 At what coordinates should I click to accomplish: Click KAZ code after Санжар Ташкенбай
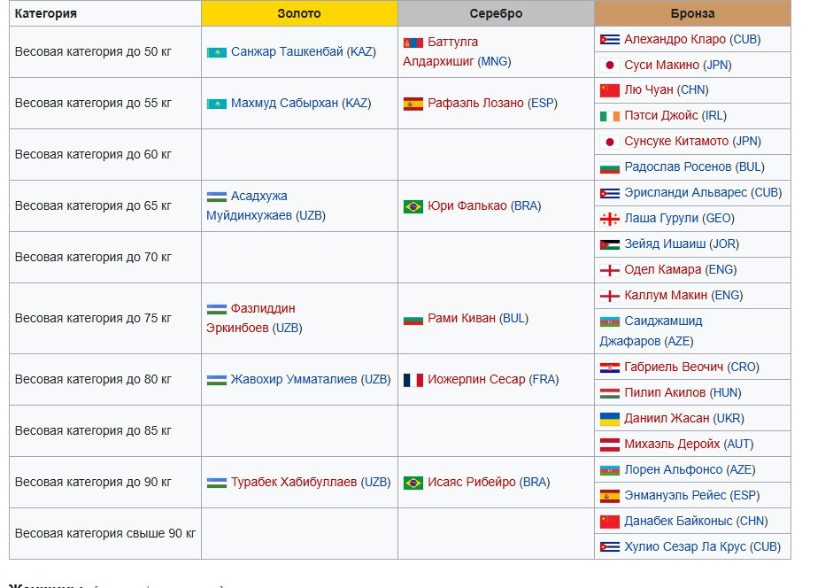[x=361, y=51]
